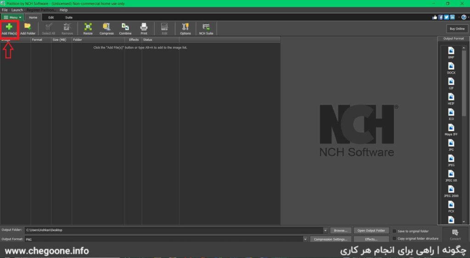Click into the Output Folder path field
This screenshot has width=470, height=258.
click(x=174, y=230)
